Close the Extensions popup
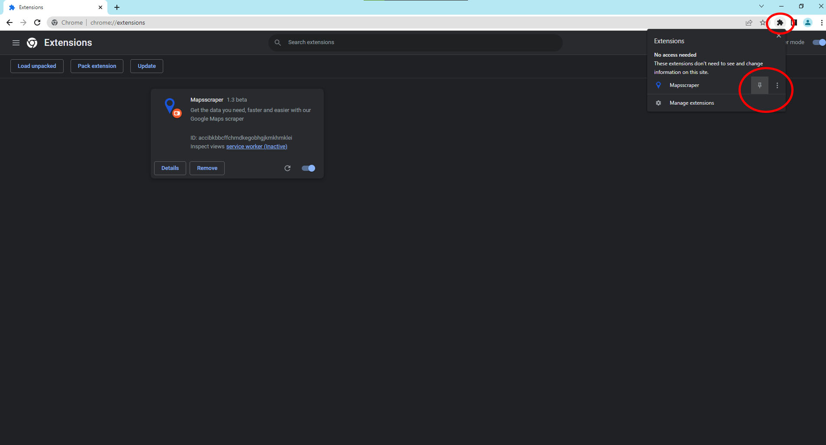This screenshot has height=445, width=826. pos(778,36)
